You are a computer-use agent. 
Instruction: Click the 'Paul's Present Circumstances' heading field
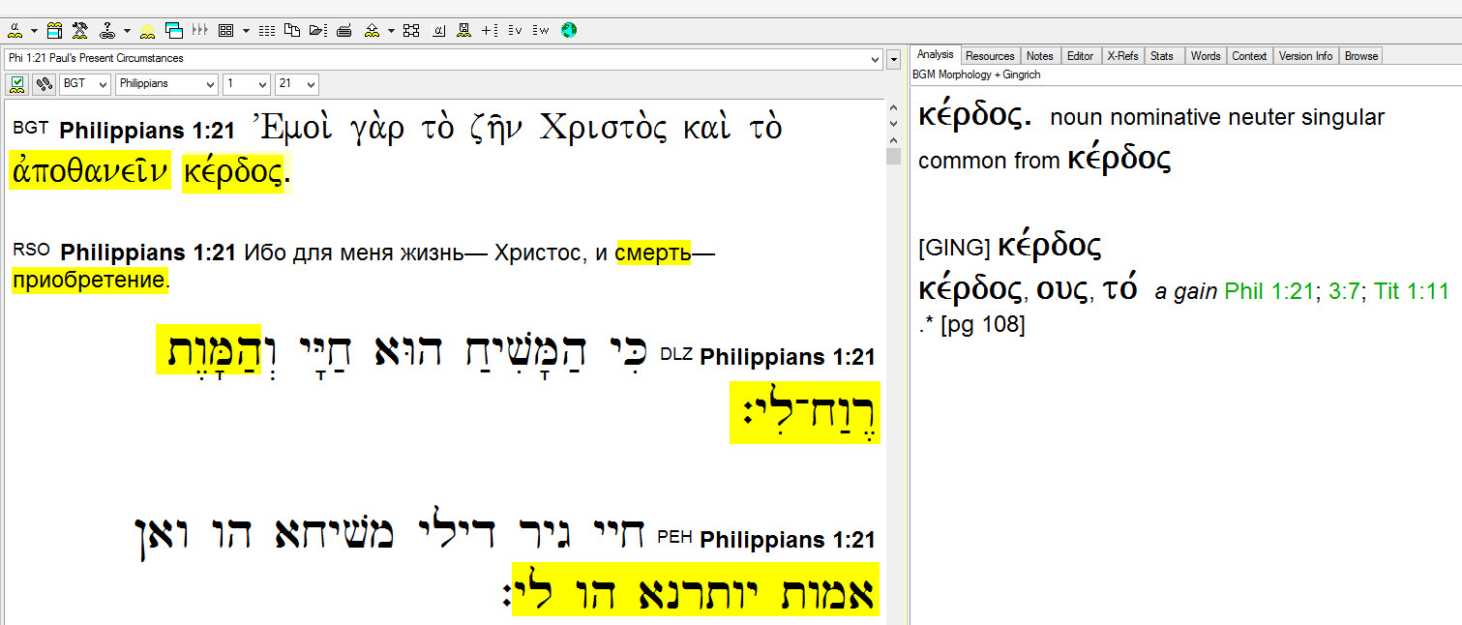(x=442, y=59)
